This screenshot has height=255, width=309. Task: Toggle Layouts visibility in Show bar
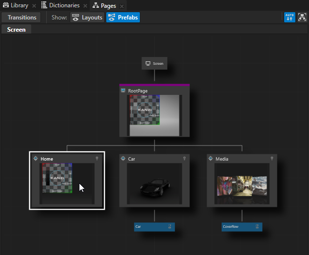pos(87,18)
